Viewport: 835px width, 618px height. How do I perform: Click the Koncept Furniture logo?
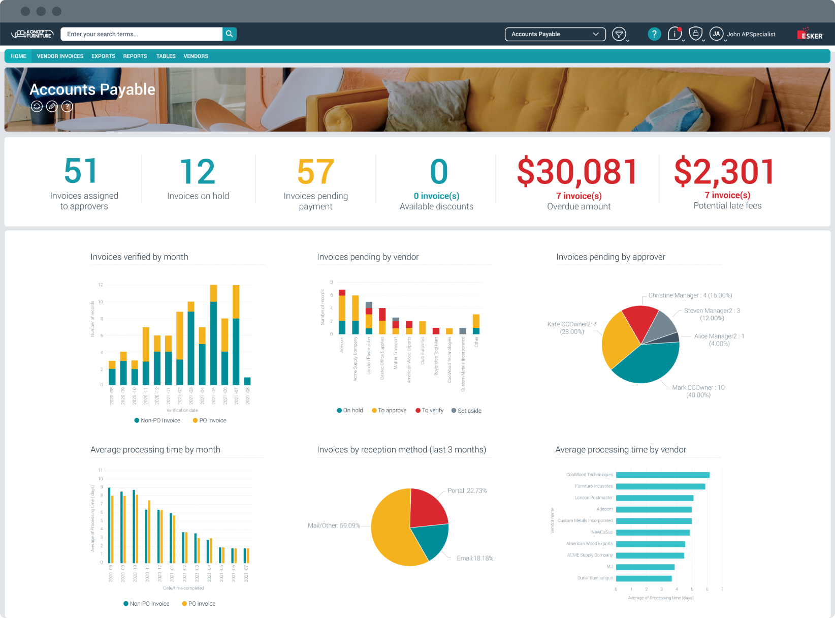coord(33,34)
